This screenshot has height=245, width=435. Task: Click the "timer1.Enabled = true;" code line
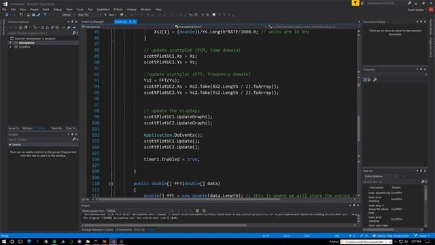point(171,159)
